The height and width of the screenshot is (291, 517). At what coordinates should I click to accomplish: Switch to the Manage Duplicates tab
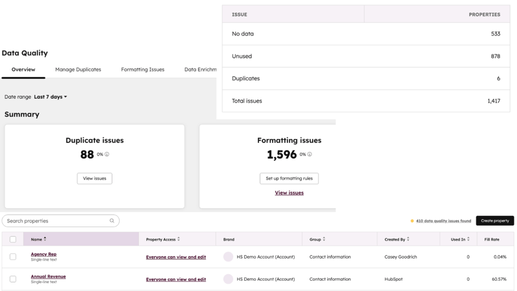(x=78, y=69)
